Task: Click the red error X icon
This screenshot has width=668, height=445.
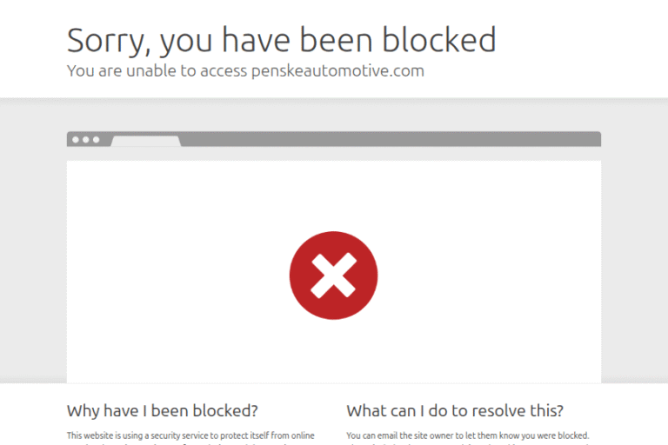Action: coord(333,275)
